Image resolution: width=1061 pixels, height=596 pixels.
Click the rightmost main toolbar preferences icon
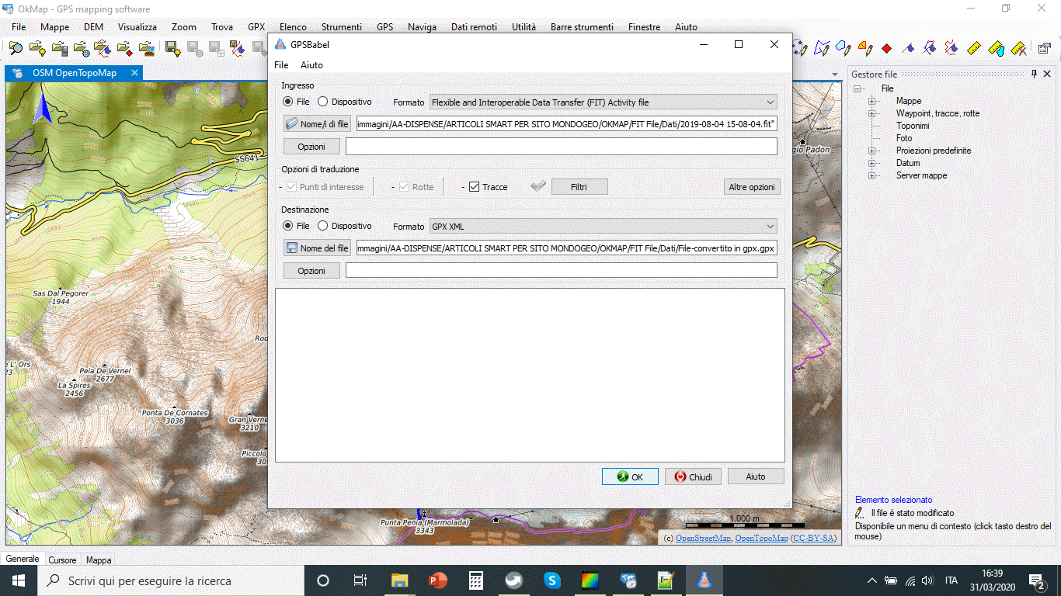pos(1045,49)
